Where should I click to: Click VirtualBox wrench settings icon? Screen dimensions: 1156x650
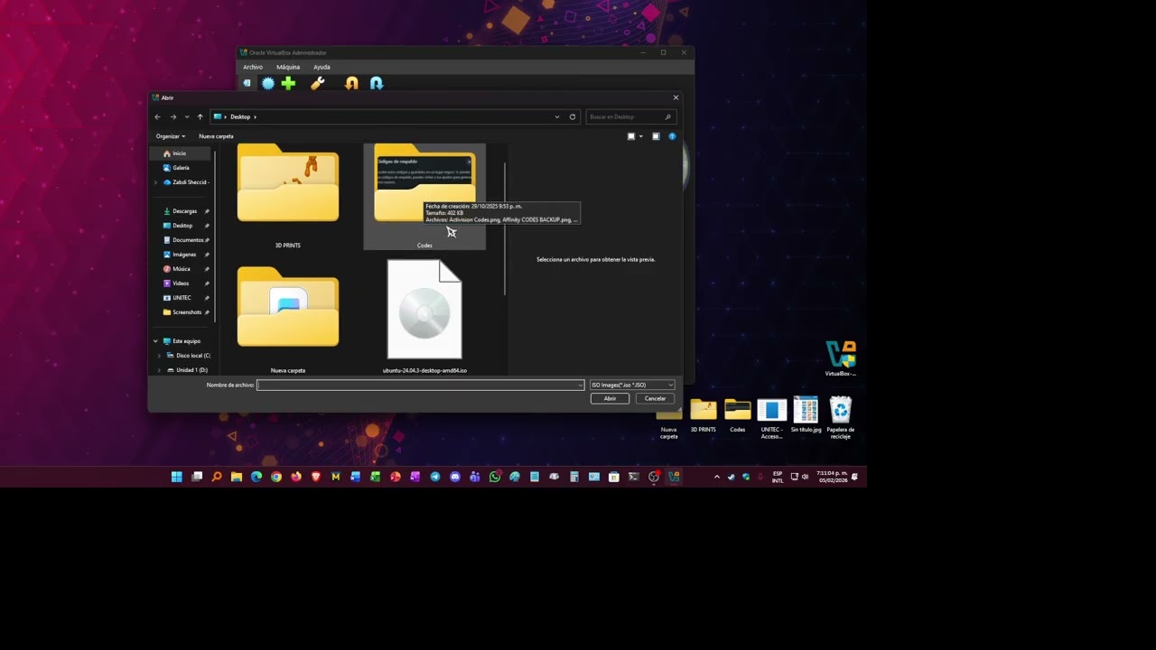(x=317, y=83)
